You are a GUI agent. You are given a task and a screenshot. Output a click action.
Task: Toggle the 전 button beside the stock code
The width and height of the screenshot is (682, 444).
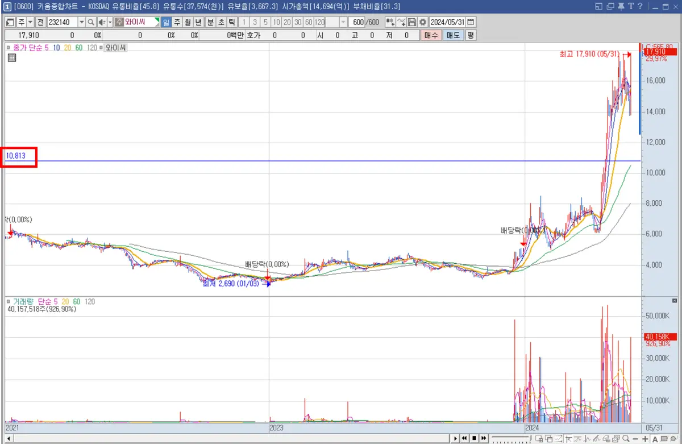click(x=40, y=22)
